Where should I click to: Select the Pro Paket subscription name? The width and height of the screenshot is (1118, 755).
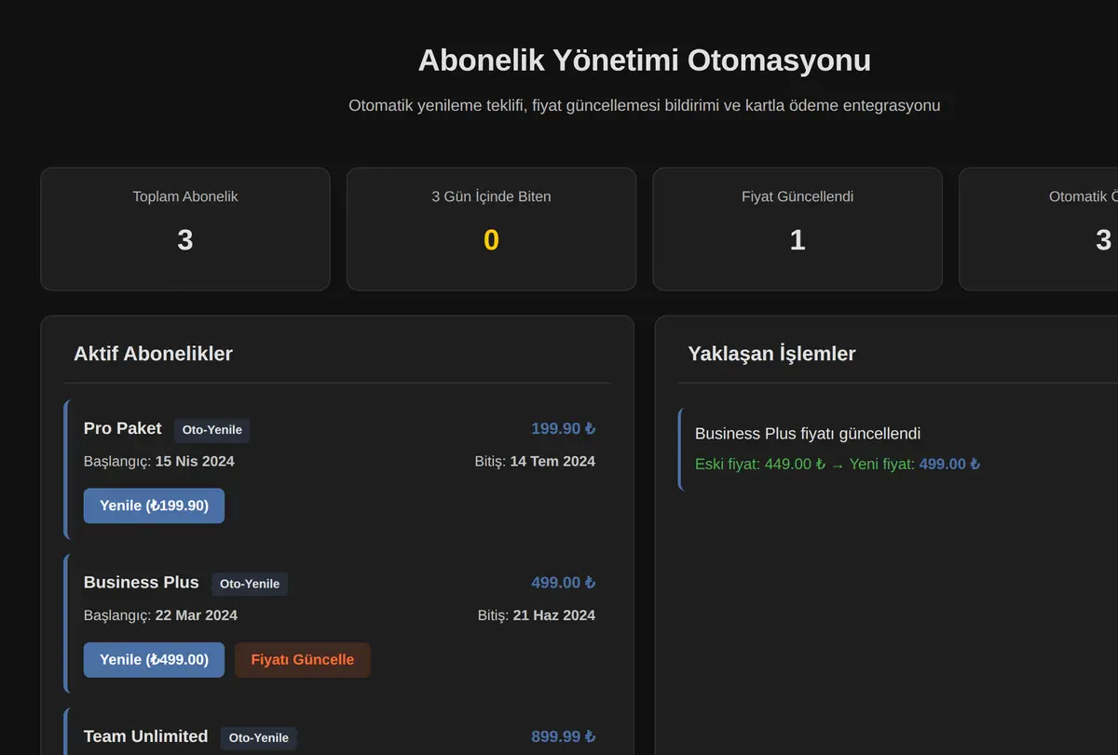[123, 428]
